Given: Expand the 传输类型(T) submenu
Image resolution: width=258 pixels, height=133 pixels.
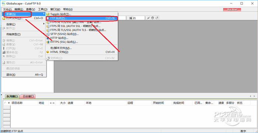Looking at the screenshot, I should [24, 34].
